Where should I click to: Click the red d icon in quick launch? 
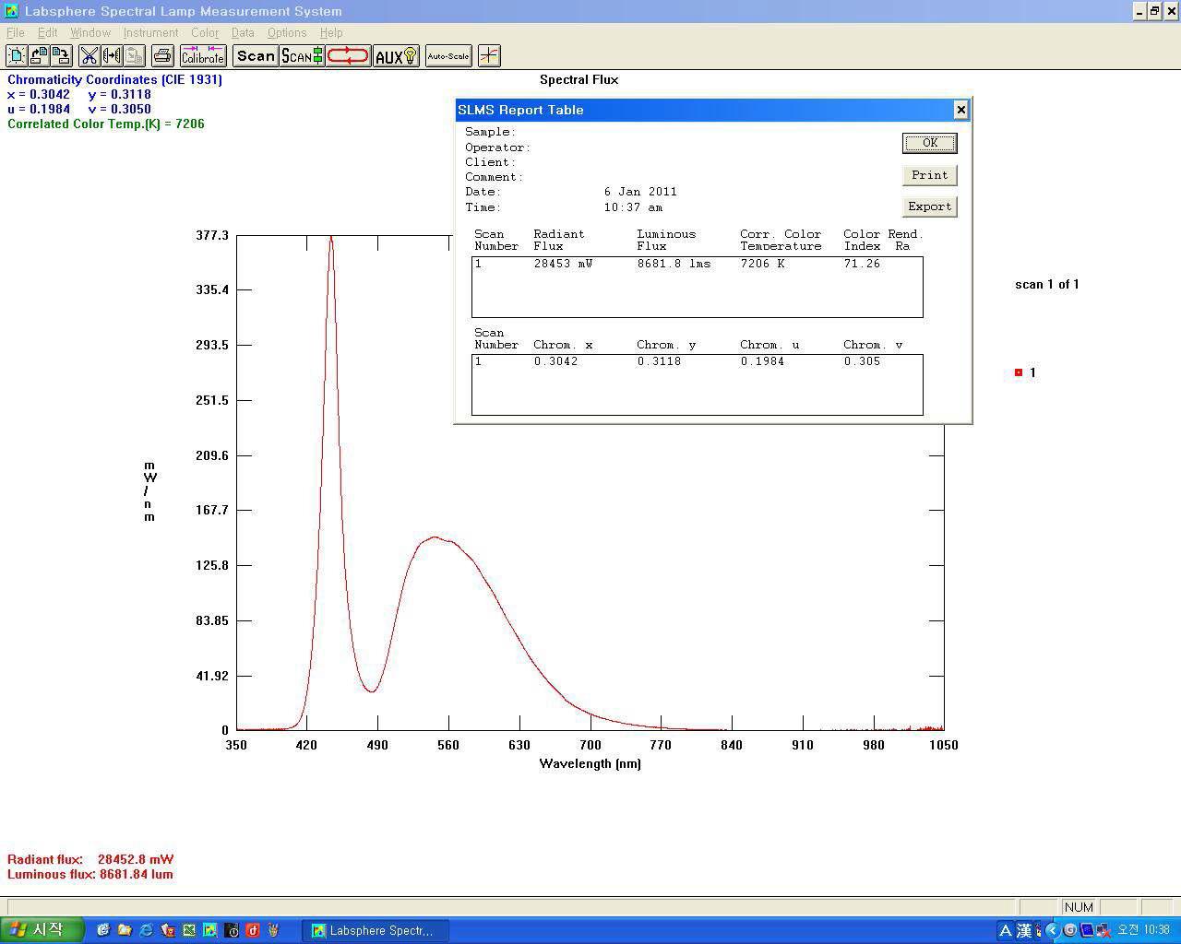coord(252,930)
